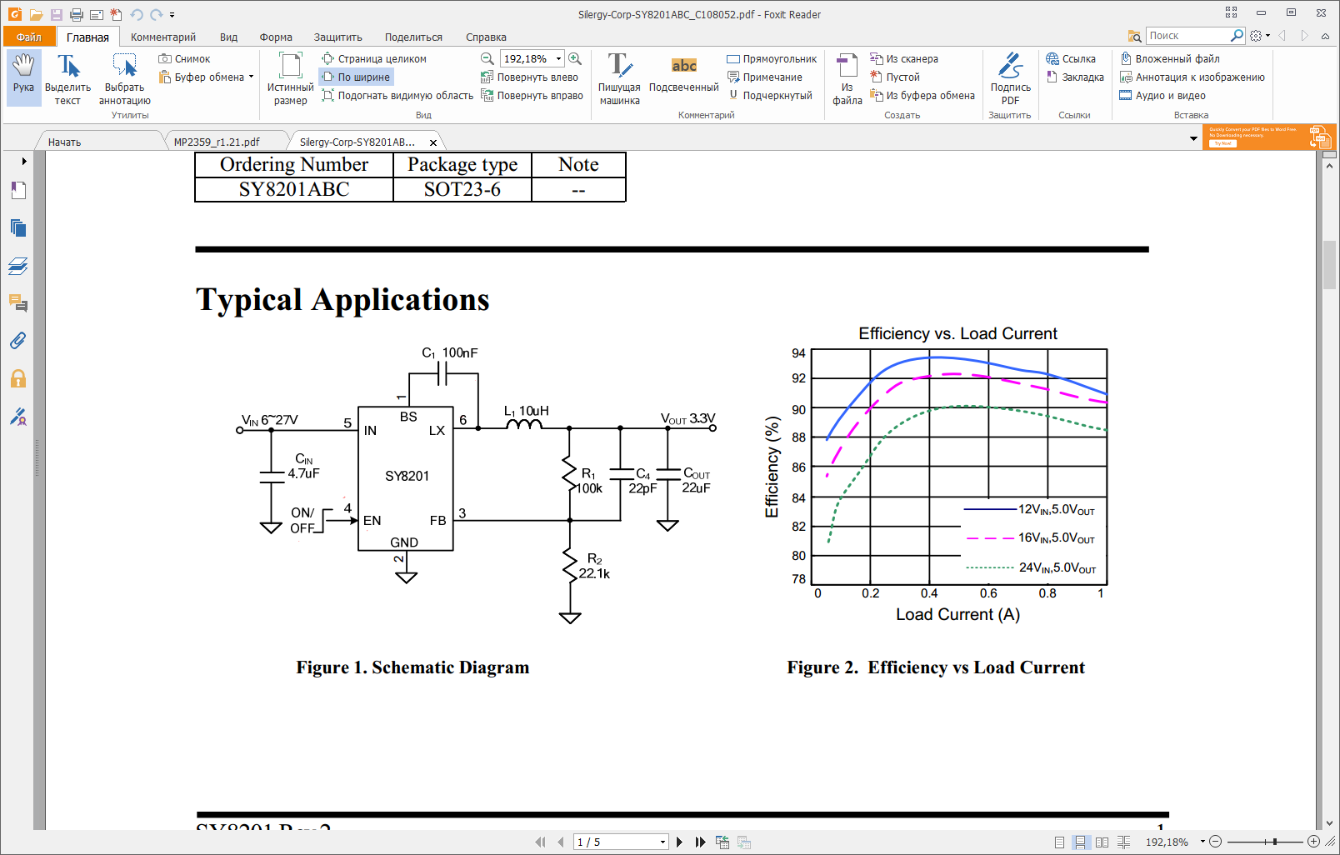Click the print icon in quick access toolbar
Image resolution: width=1340 pixels, height=855 pixels.
pos(76,15)
